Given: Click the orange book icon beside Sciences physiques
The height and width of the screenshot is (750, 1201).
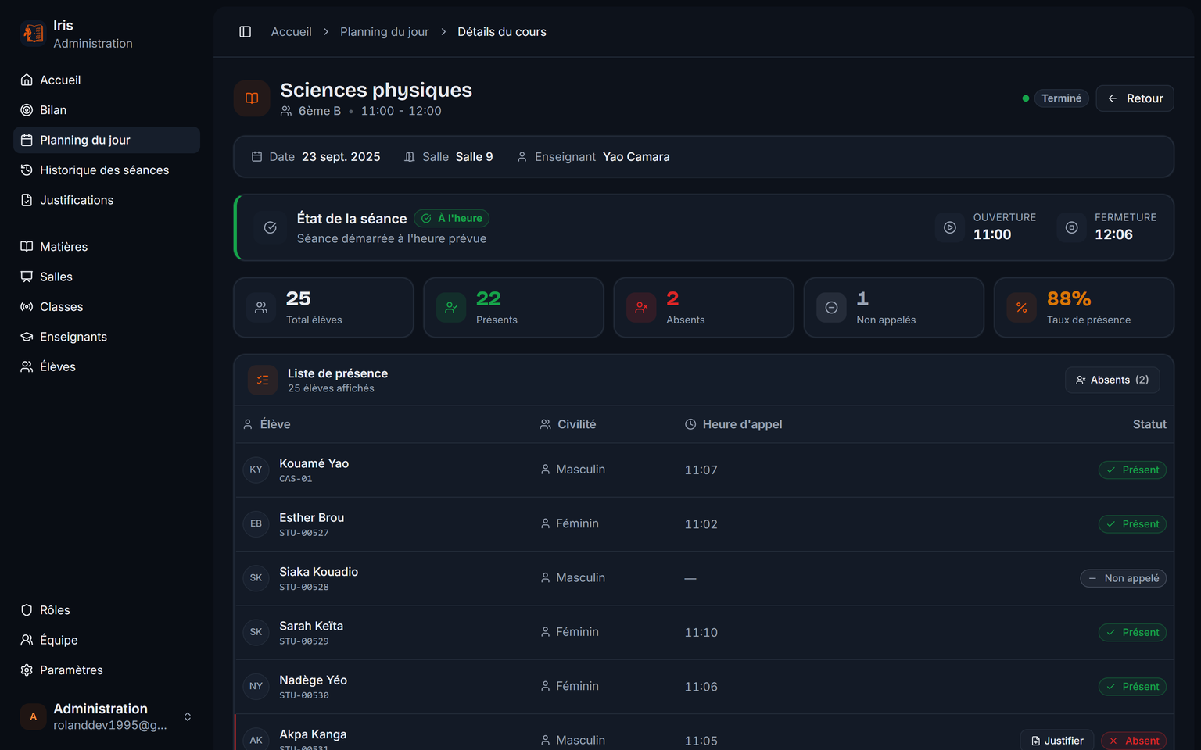Looking at the screenshot, I should (252, 98).
